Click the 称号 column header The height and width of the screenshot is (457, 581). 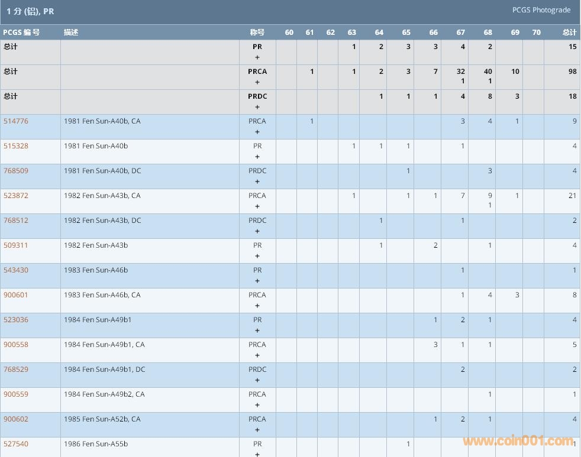[x=257, y=33]
